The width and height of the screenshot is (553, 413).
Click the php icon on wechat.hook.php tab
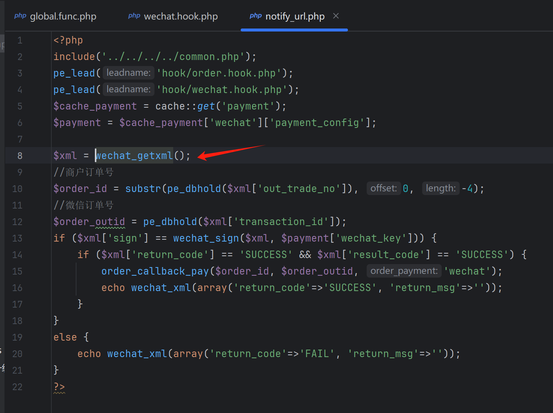134,16
